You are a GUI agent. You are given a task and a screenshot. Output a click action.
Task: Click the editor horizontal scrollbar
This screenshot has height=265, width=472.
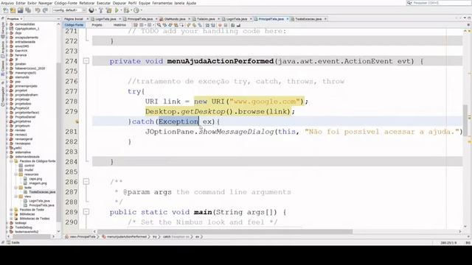pyautogui.click(x=224, y=232)
